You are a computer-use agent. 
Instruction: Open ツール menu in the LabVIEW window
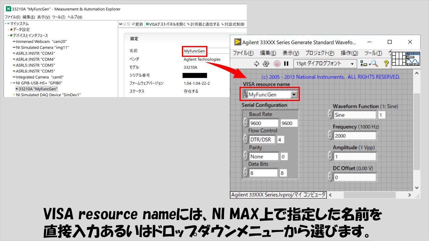tap(373, 53)
